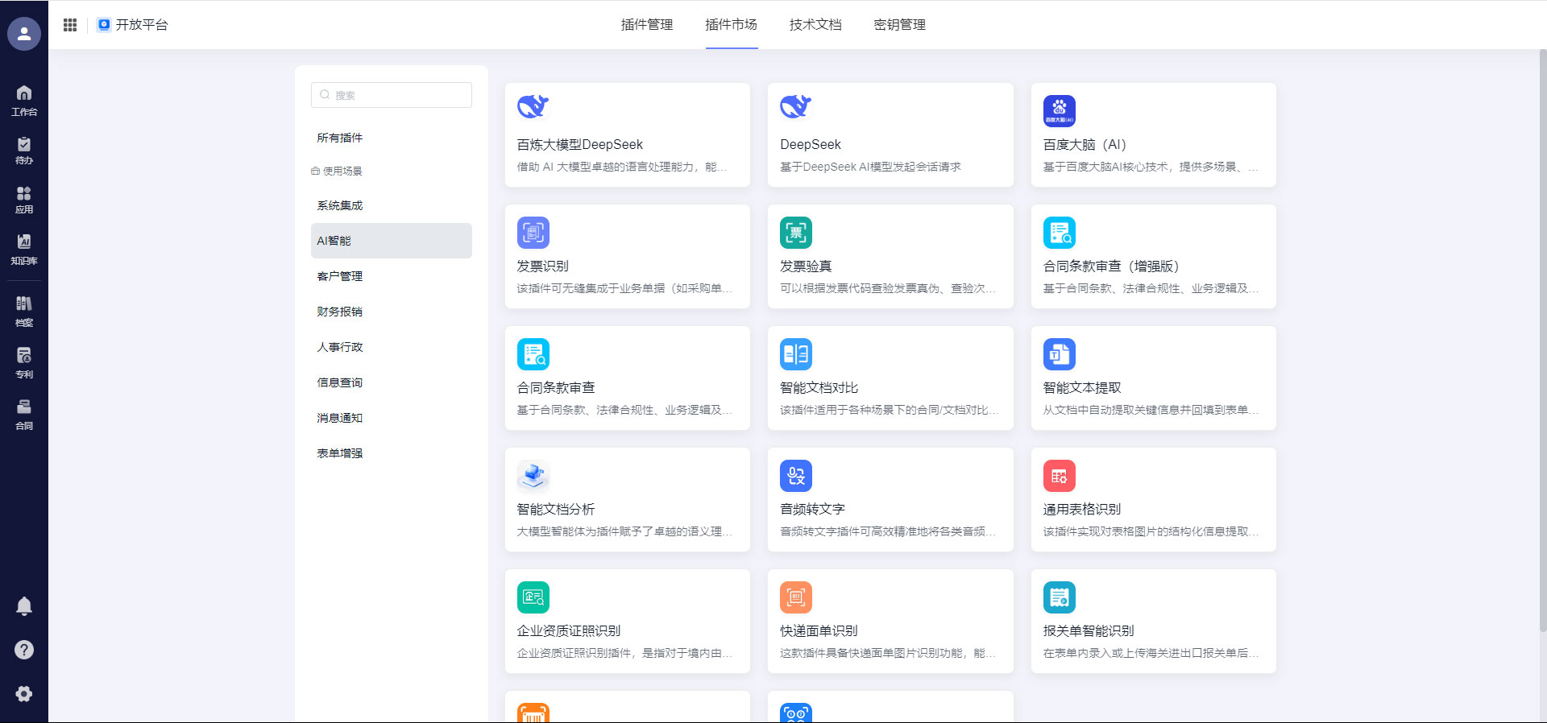1547x723 pixels.
Task: Switch to the 插件管理 tab
Action: pos(646,25)
